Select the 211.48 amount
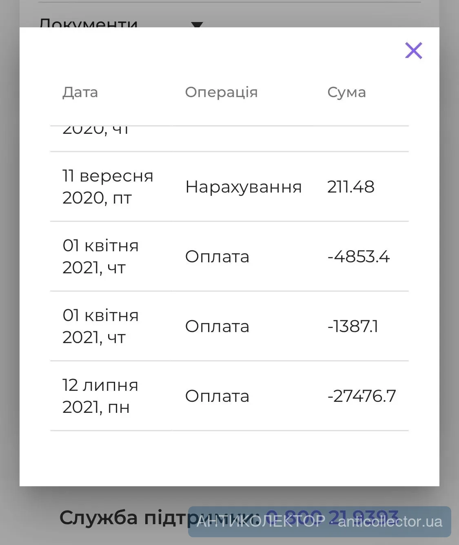 click(x=350, y=187)
